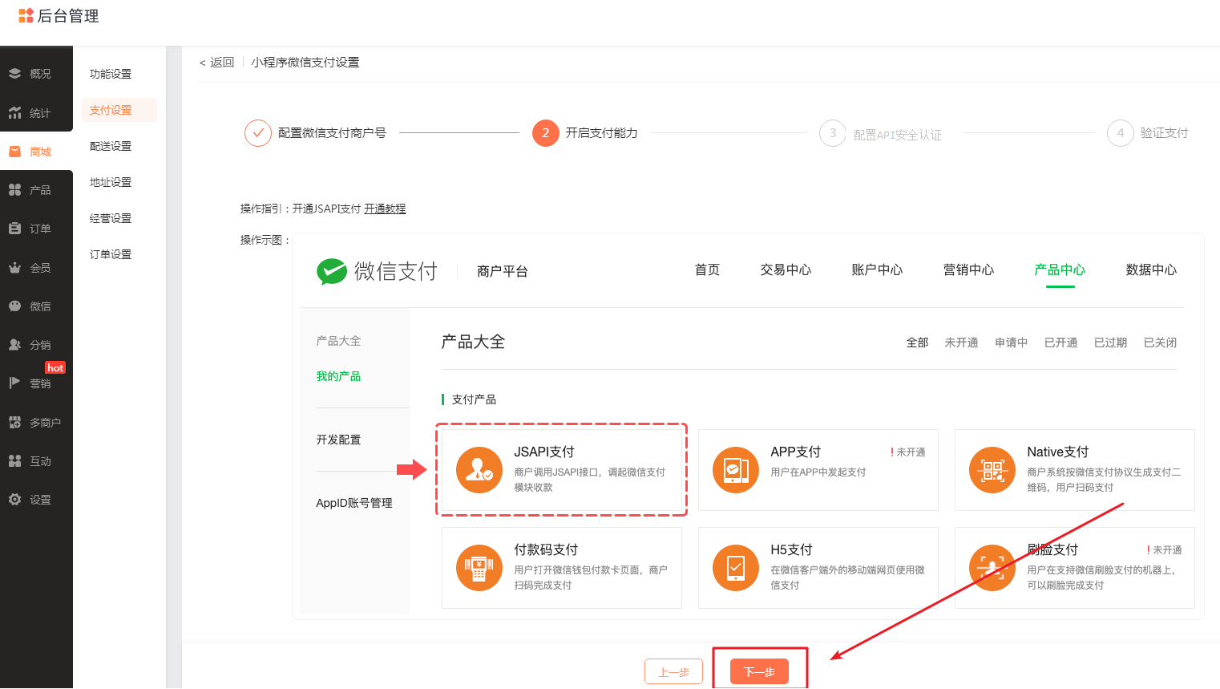Click the hot badge on 营销
This screenshot has width=1220, height=689.
[55, 367]
